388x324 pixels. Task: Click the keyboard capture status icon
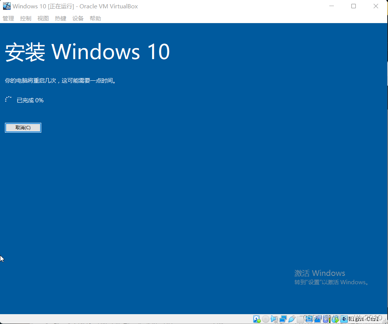(344, 319)
